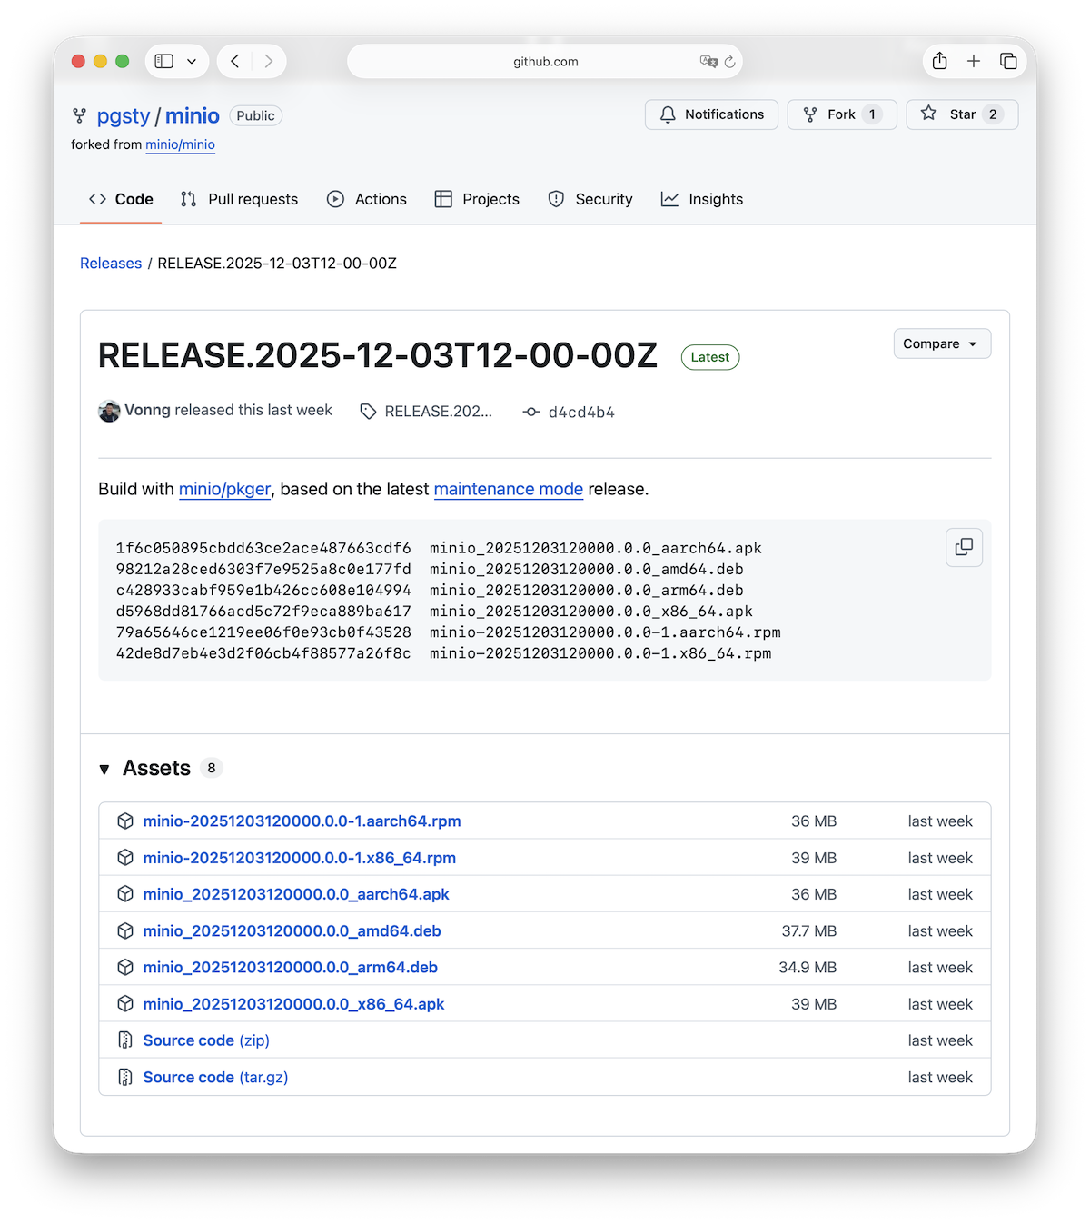The width and height of the screenshot is (1090, 1224).
Task: Toggle the Safari sidebar
Action: [x=164, y=61]
